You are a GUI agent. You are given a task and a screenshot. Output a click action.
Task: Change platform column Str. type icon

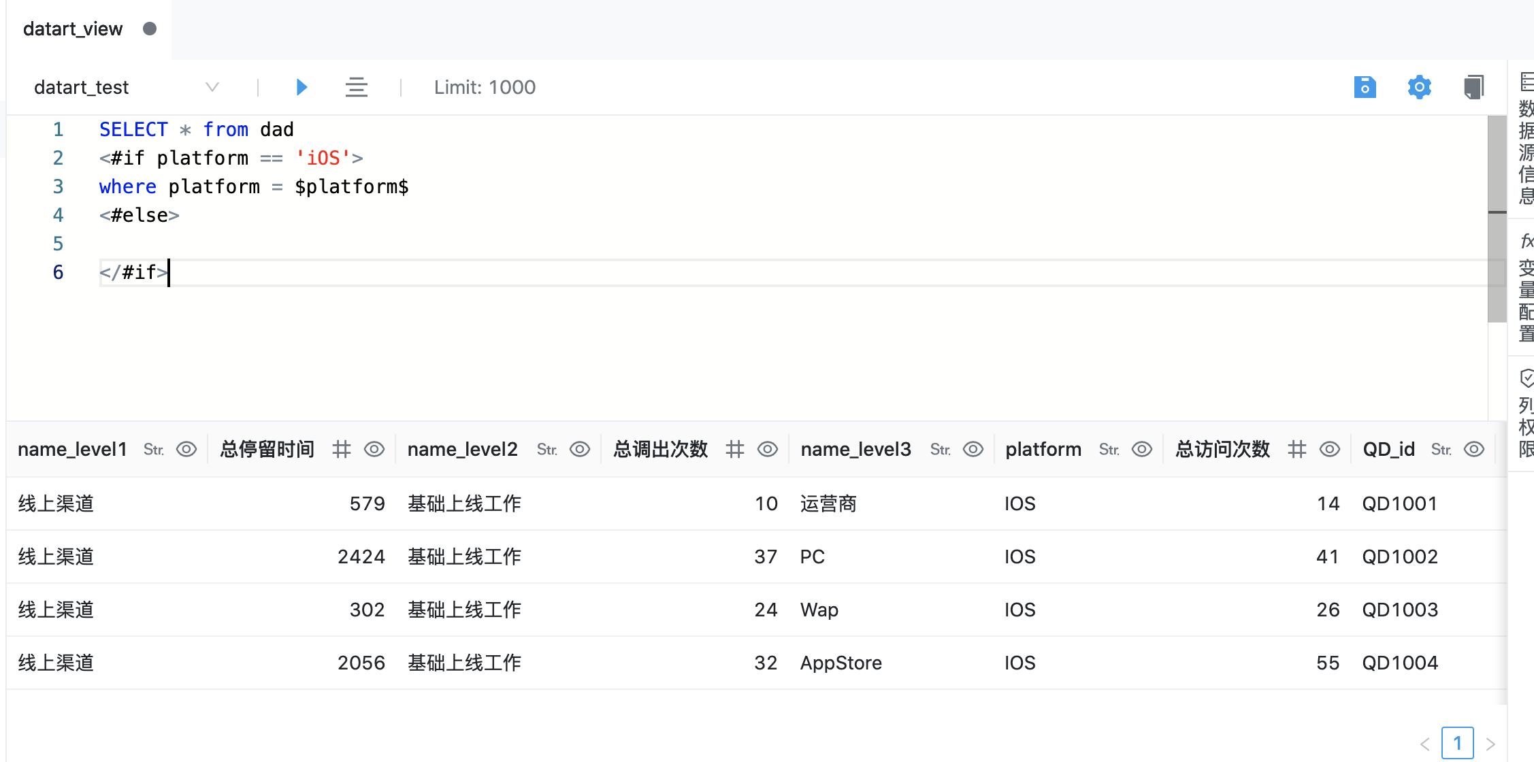tap(1109, 450)
